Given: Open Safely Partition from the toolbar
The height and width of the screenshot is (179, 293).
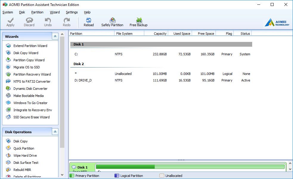Looking at the screenshot, I should [x=112, y=20].
